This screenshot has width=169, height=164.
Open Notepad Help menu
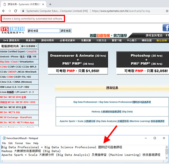(x=36, y=143)
